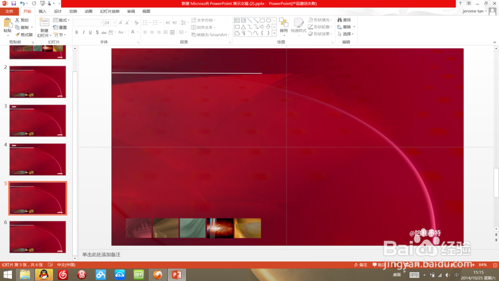Viewport: 499px width, 281px height.
Task: Increase font size with the larger A icon
Action: click(x=121, y=22)
